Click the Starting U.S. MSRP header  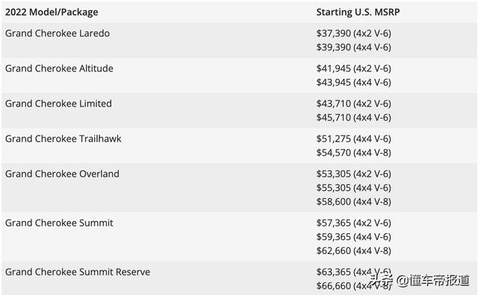[x=358, y=12]
